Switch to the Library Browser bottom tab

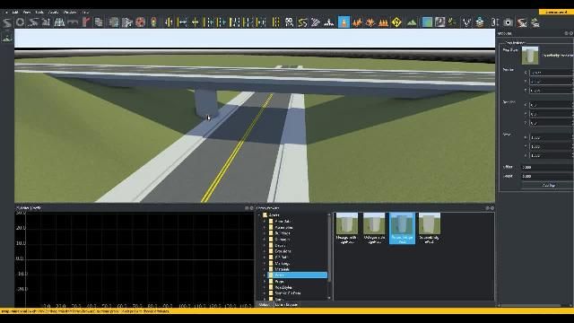286,305
